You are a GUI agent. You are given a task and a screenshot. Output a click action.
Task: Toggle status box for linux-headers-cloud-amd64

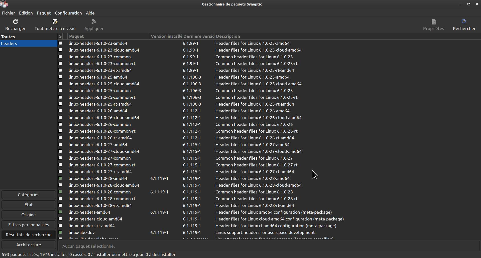60,219
